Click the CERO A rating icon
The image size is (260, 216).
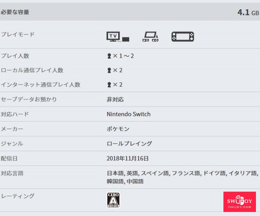pos(113,200)
